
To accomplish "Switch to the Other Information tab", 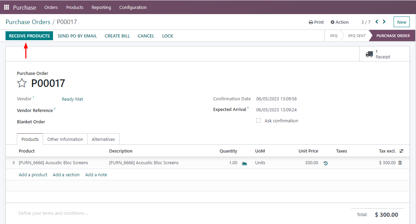I will click(65, 139).
